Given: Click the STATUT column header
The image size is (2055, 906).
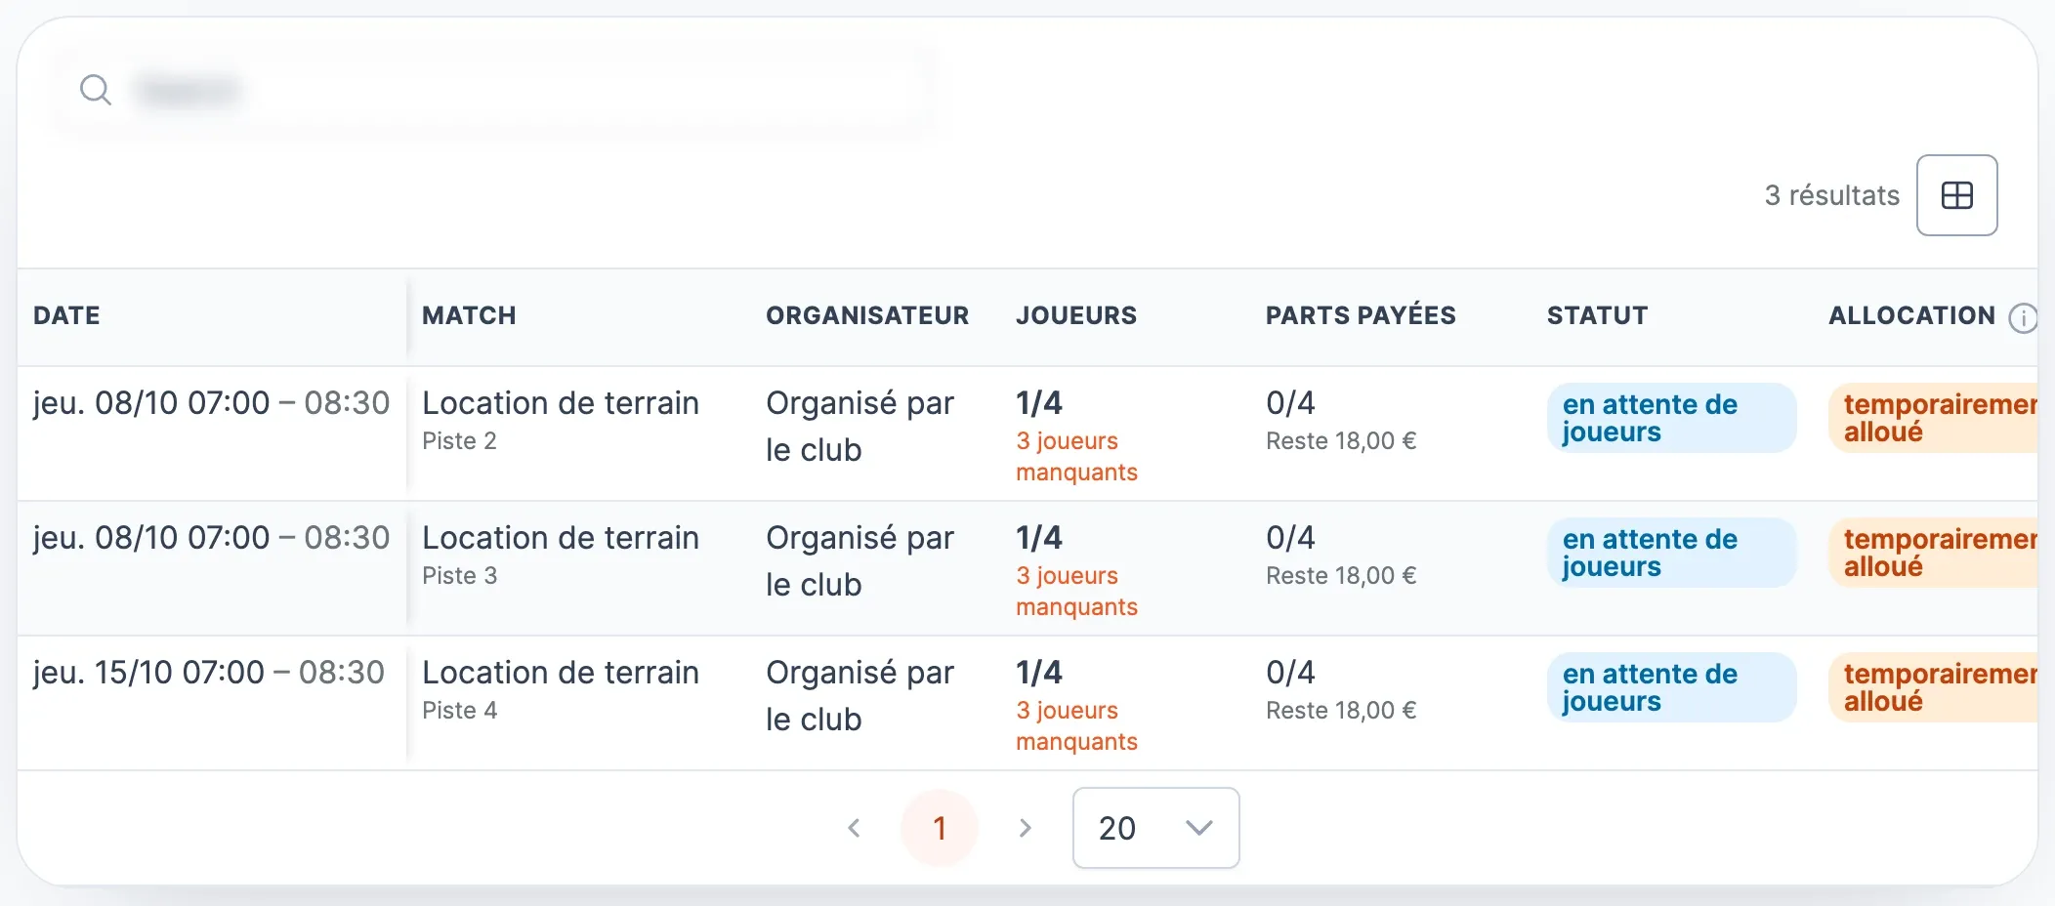Looking at the screenshot, I should 1597,315.
